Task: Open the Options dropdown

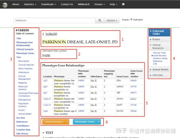Action: (x=112, y=20)
